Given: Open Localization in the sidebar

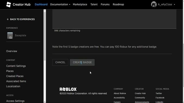Looking at the screenshot, I should (13, 86).
